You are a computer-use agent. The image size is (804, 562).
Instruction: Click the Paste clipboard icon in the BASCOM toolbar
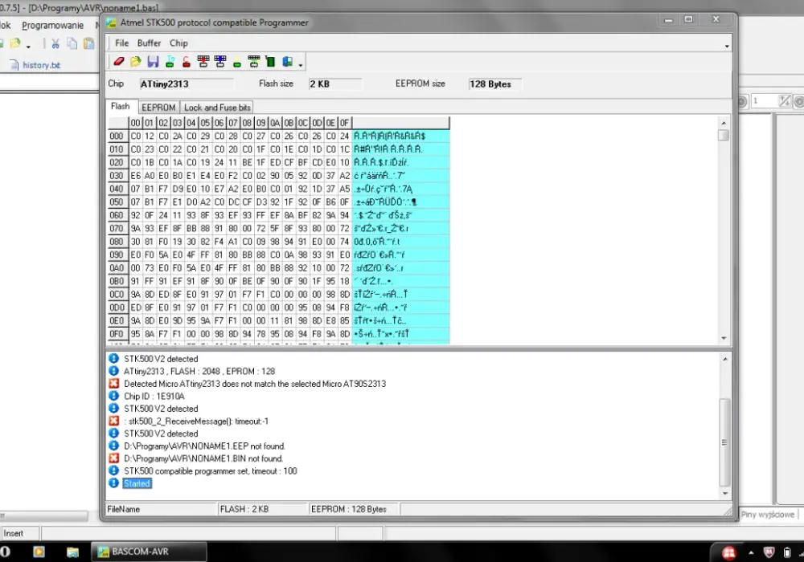(89, 44)
